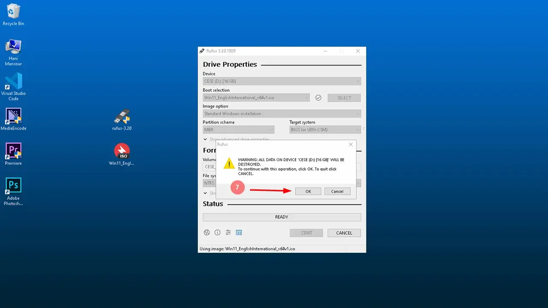Click the Status heading
Screen dimensions: 548x308
point(213,204)
